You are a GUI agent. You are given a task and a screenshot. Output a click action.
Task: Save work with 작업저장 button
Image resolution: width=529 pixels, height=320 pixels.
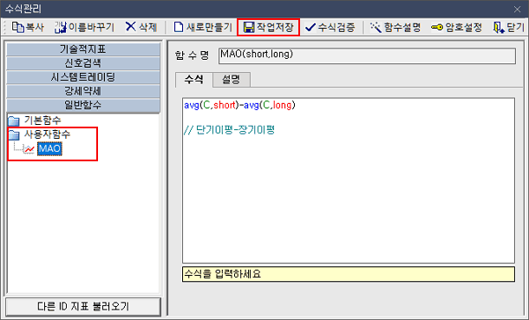click(269, 27)
